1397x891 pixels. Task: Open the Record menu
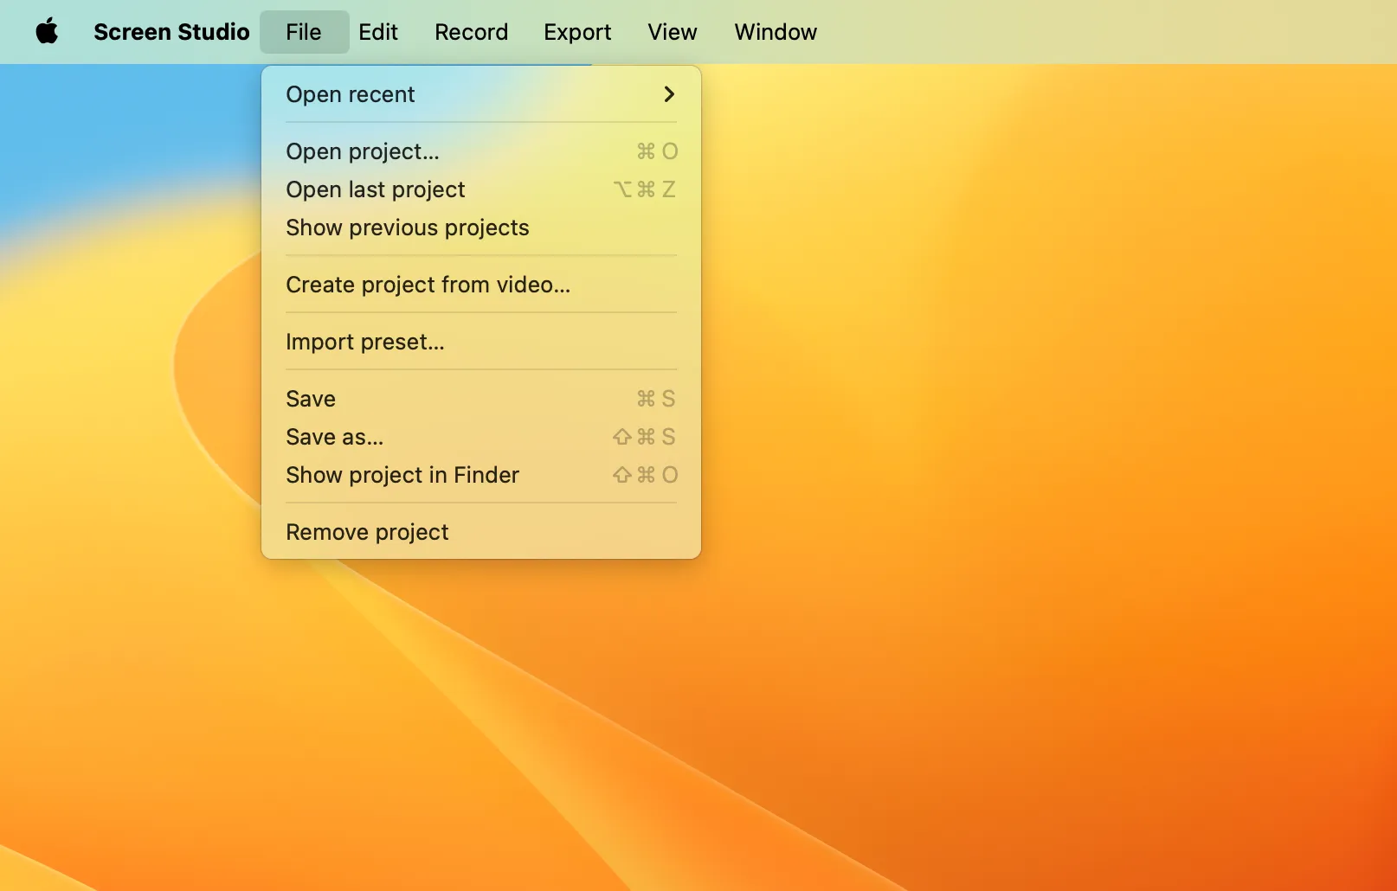471,32
